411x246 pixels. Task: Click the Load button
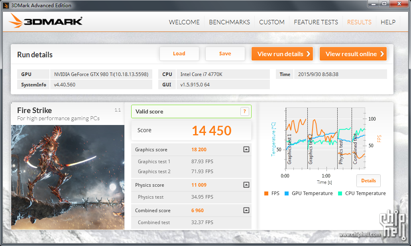[179, 54]
